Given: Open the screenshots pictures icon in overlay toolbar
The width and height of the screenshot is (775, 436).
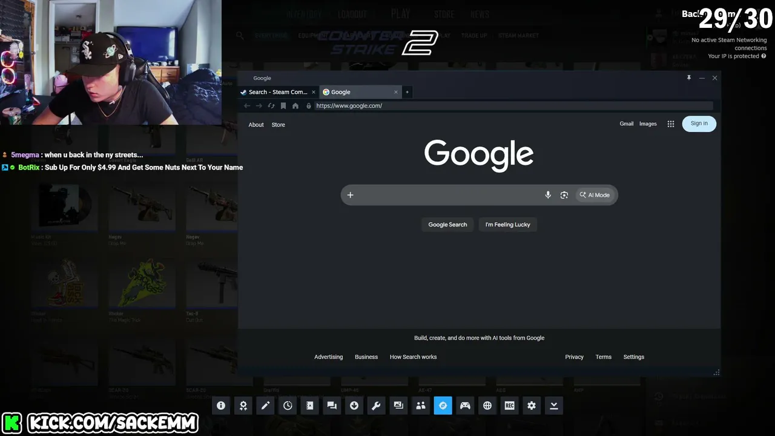Looking at the screenshot, I should (x=398, y=406).
